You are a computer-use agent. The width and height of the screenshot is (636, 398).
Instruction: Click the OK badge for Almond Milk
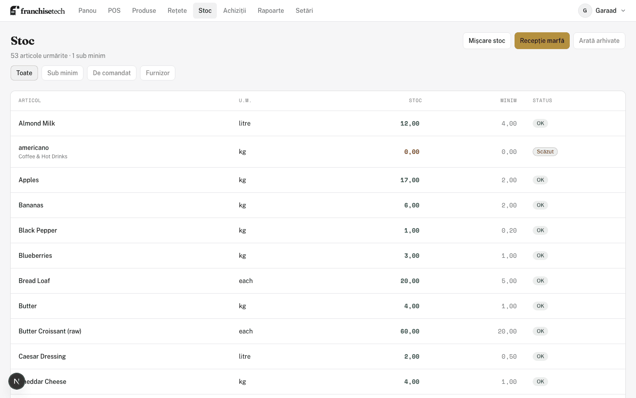(540, 123)
